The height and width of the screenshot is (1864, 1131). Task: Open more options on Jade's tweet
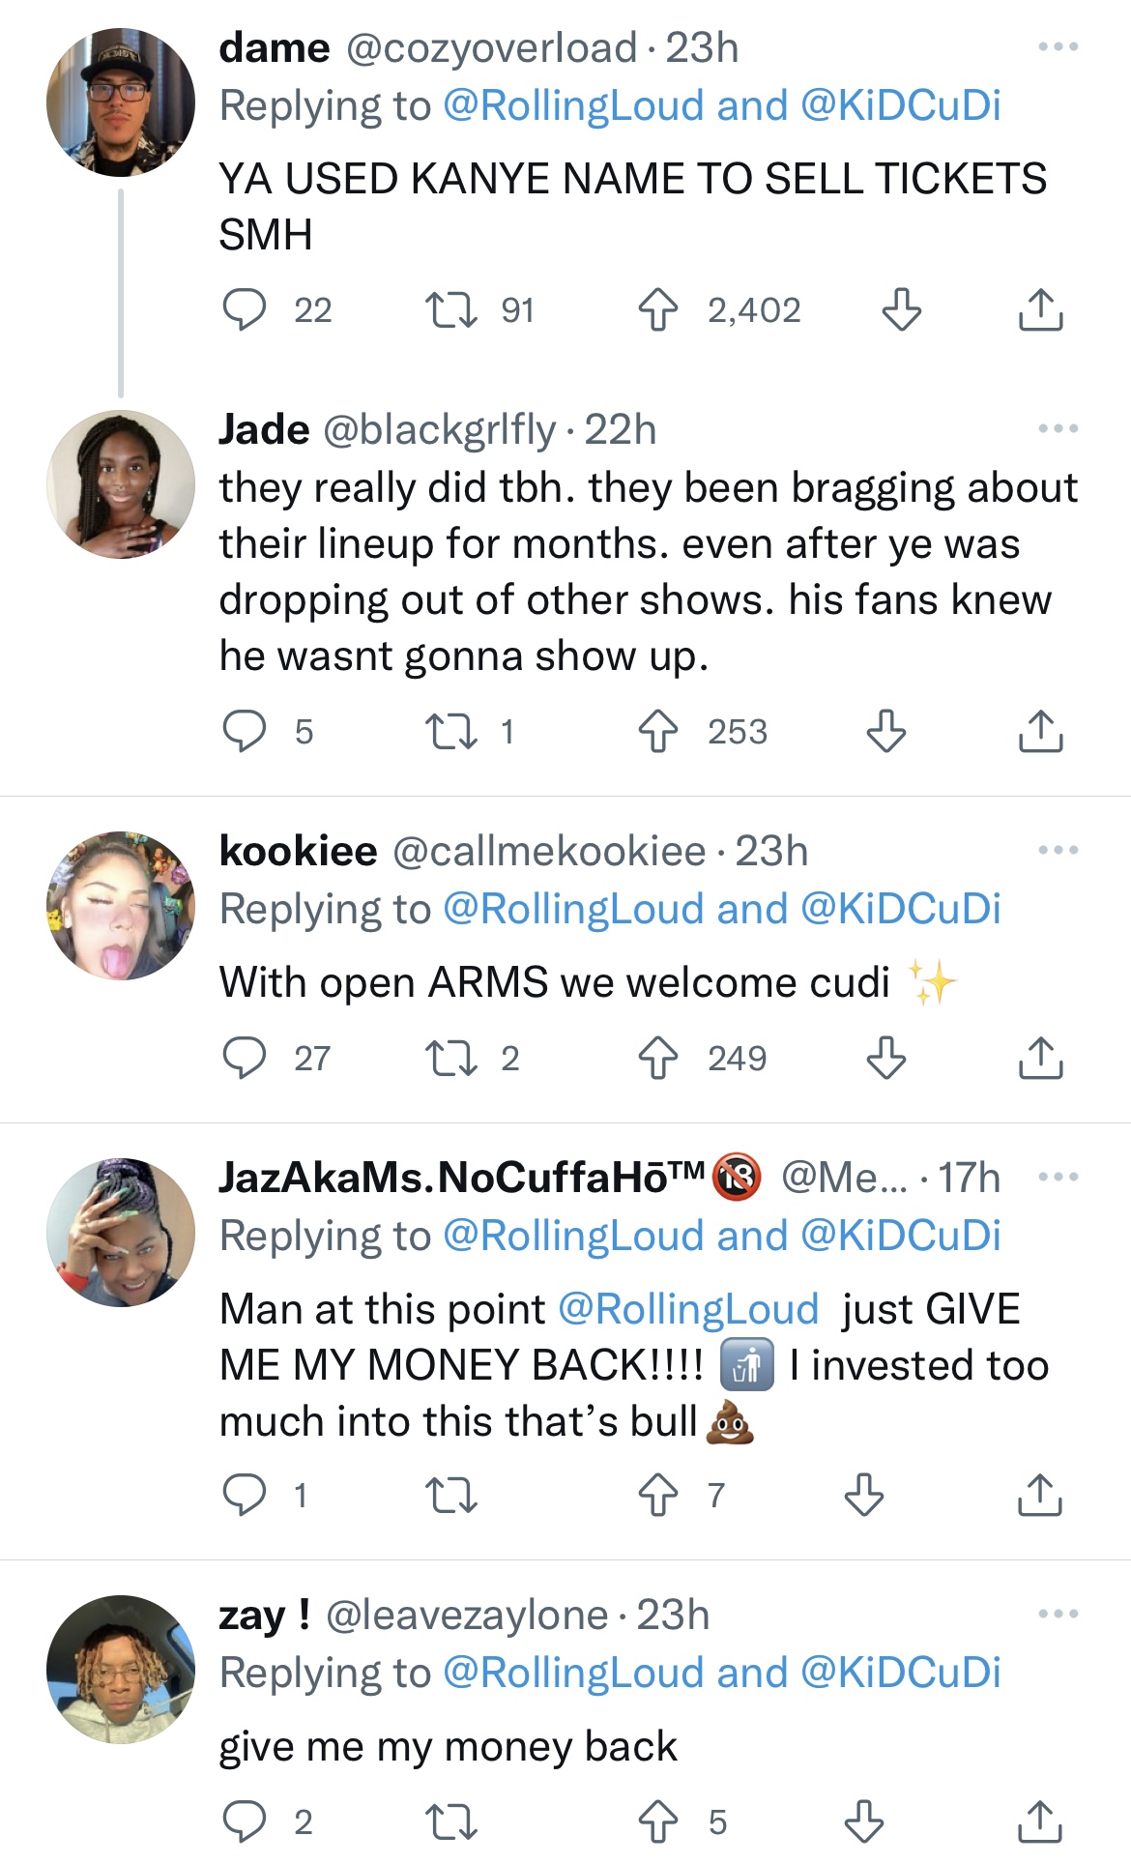pos(1058,428)
